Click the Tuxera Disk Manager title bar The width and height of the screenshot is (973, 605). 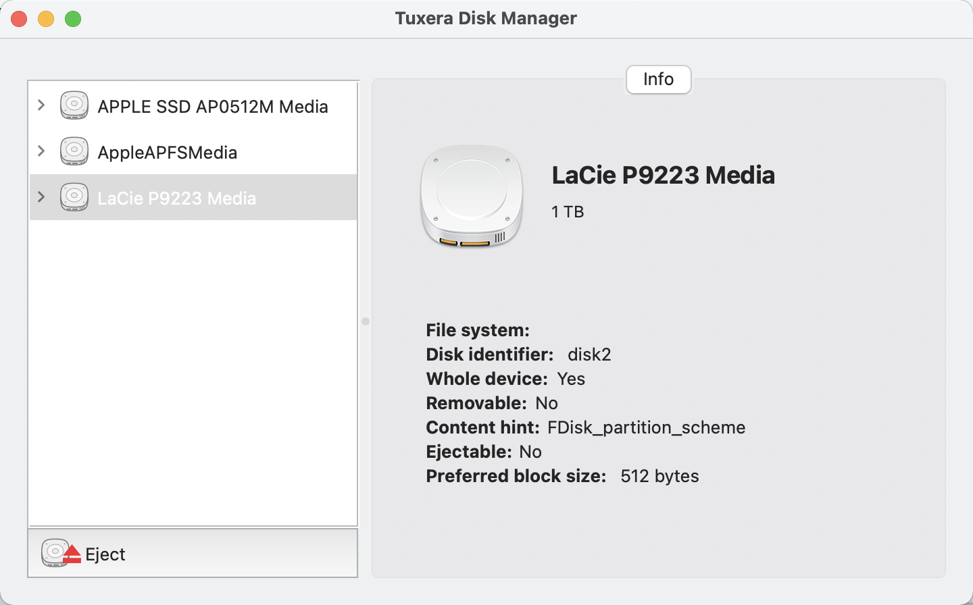click(x=487, y=18)
